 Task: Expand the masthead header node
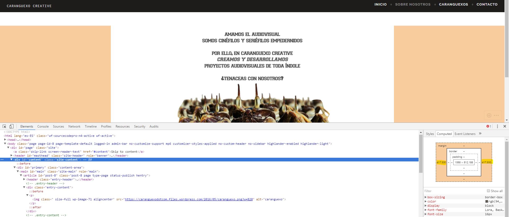pyautogui.click(x=11, y=156)
